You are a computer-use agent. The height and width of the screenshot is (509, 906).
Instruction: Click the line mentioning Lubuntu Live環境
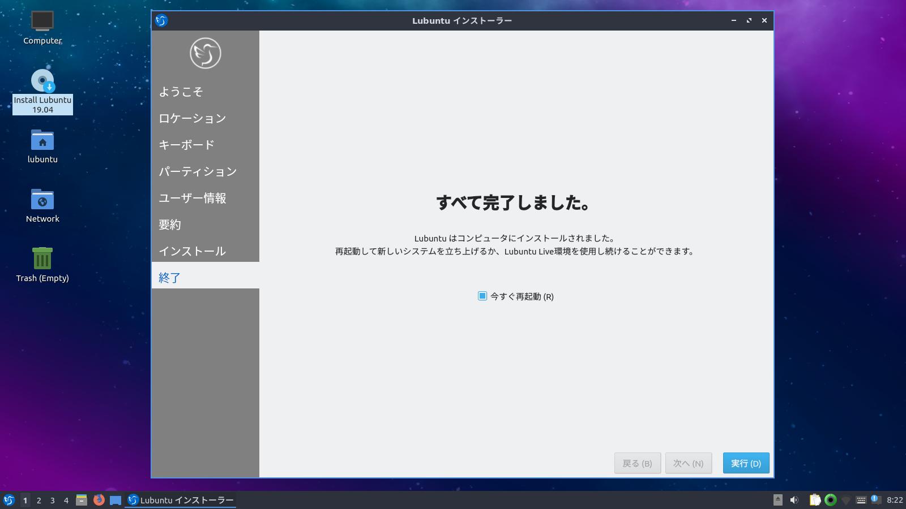coord(515,251)
